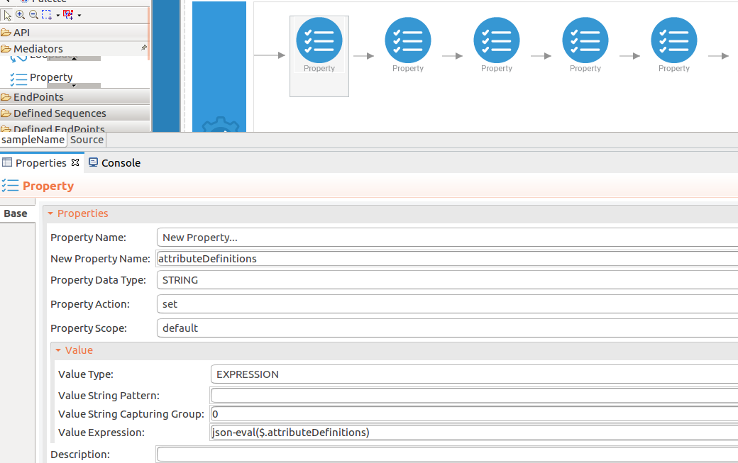Screen dimensions: 738x463
Task: Open the Property Scope dropdown
Action: click(x=447, y=328)
